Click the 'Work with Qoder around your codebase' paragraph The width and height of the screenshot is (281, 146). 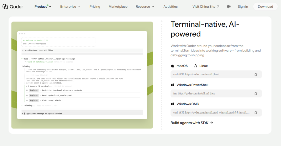coord(216,51)
